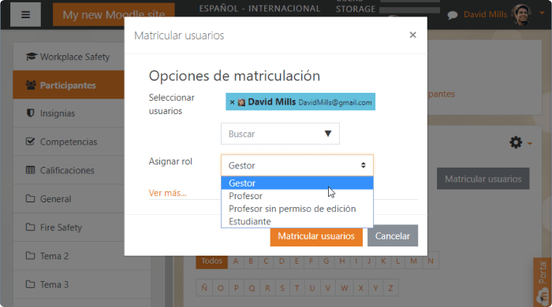Filter by letter A
The width and height of the screenshot is (552, 307).
tap(236, 261)
